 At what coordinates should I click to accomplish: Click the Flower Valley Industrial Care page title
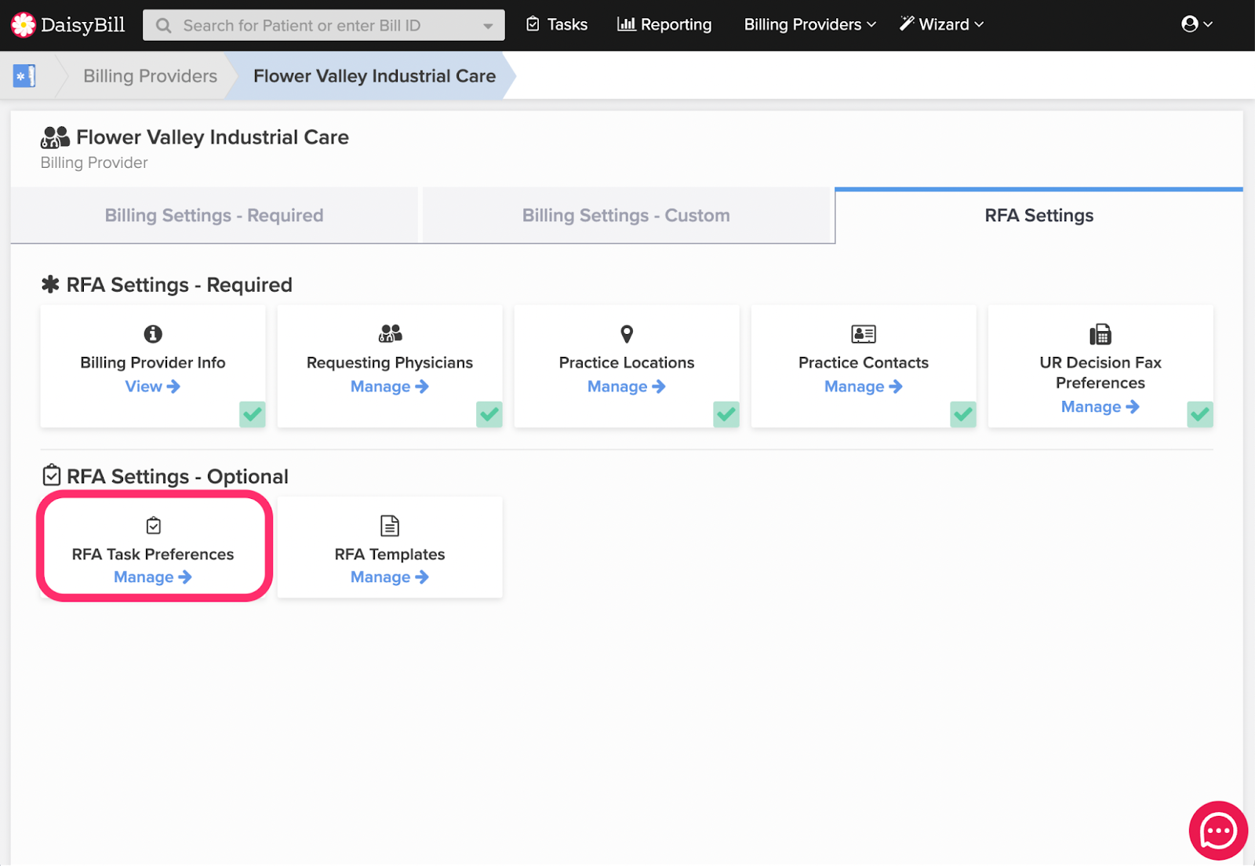click(213, 137)
